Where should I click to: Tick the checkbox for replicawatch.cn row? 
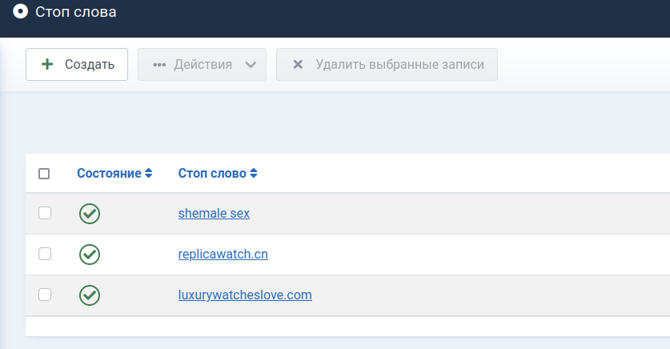pos(45,254)
